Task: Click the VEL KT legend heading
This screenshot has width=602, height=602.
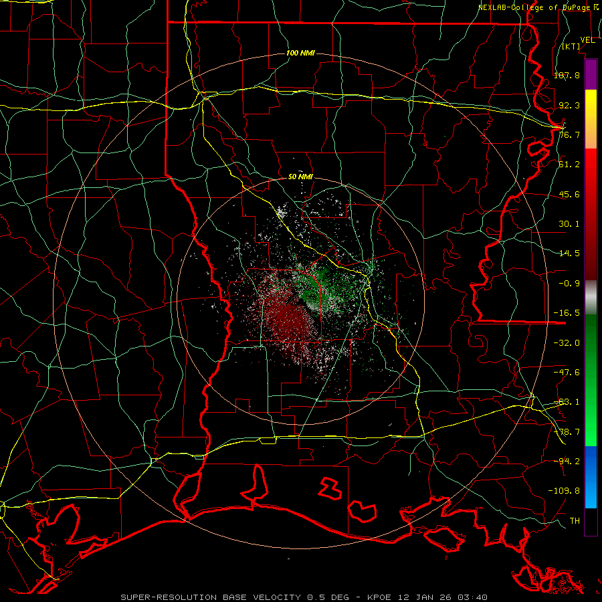Action: 578,43
